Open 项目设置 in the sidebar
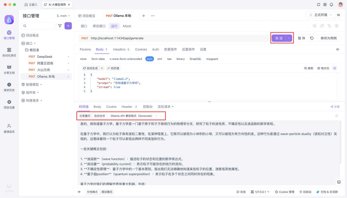Screen dimensions: 347x198 pyautogui.click(x=9, y=104)
